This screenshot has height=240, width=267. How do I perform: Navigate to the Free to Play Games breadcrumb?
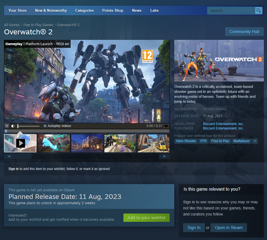[x=38, y=25]
